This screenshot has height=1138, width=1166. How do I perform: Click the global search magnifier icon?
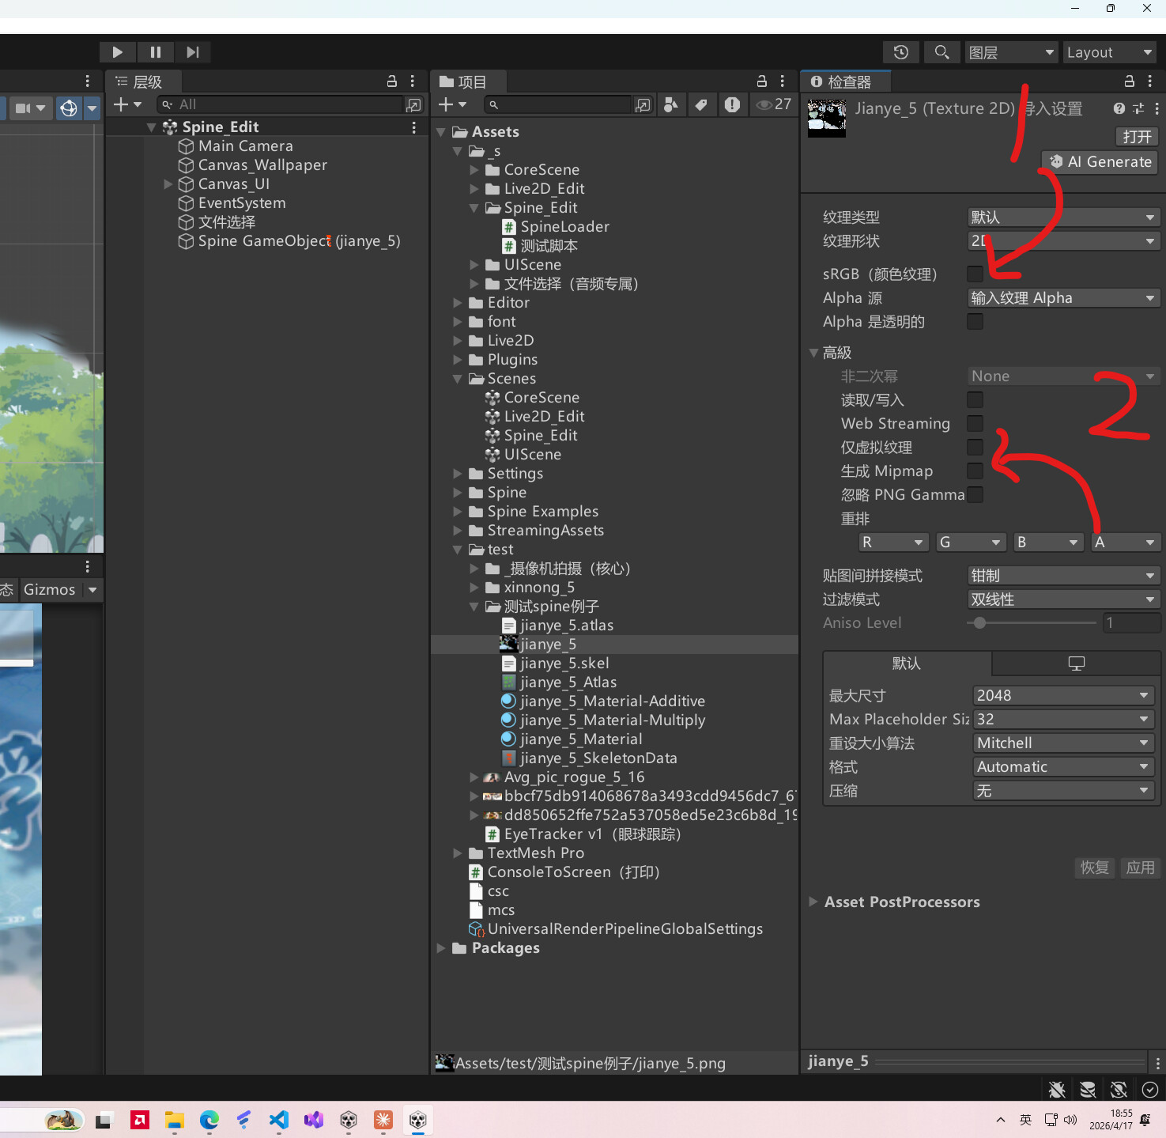coord(941,52)
